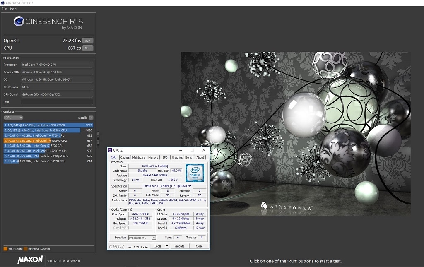Select the highlighted i7-6700HQ ranking row
Image resolution: width=424 pixels, height=267 pixels.
(48, 140)
